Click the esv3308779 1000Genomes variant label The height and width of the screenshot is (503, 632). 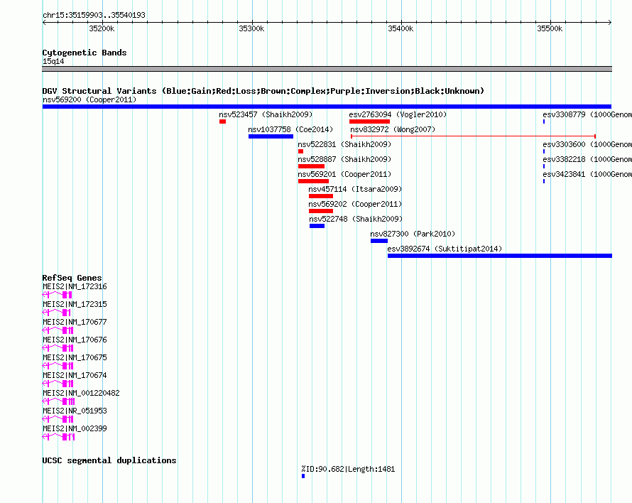click(587, 114)
